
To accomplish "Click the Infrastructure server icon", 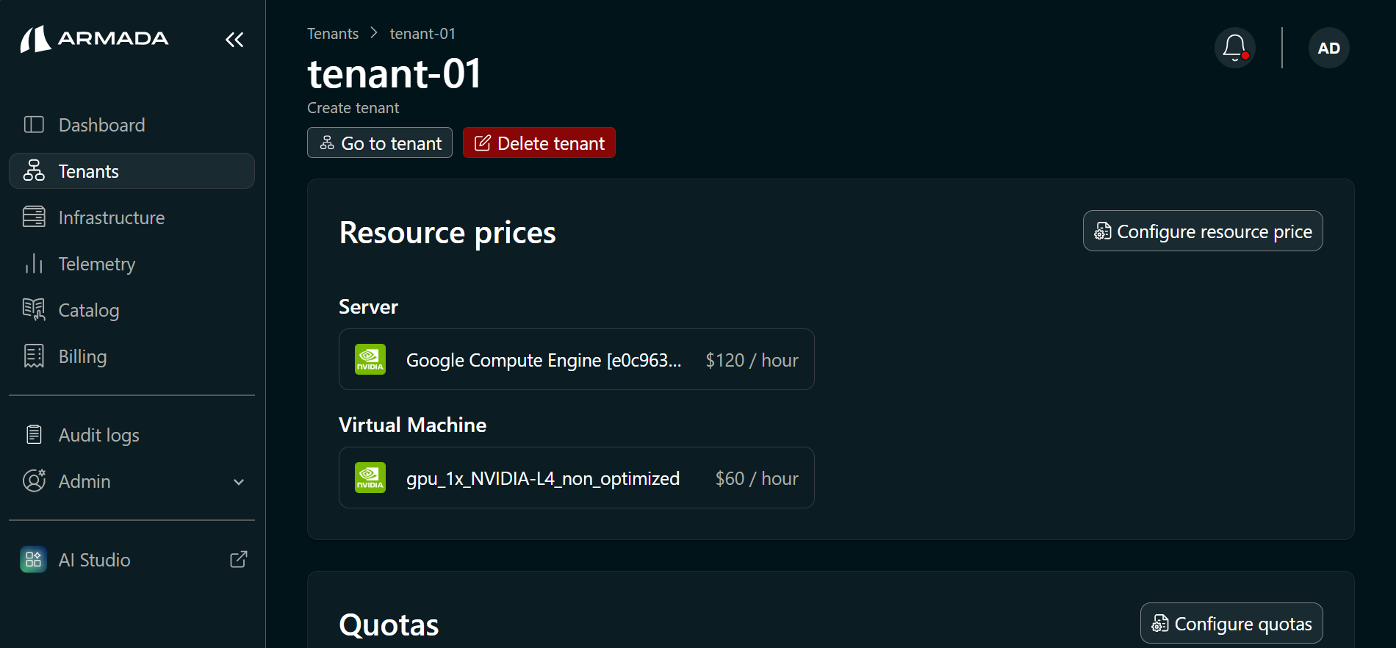I will click(x=34, y=217).
